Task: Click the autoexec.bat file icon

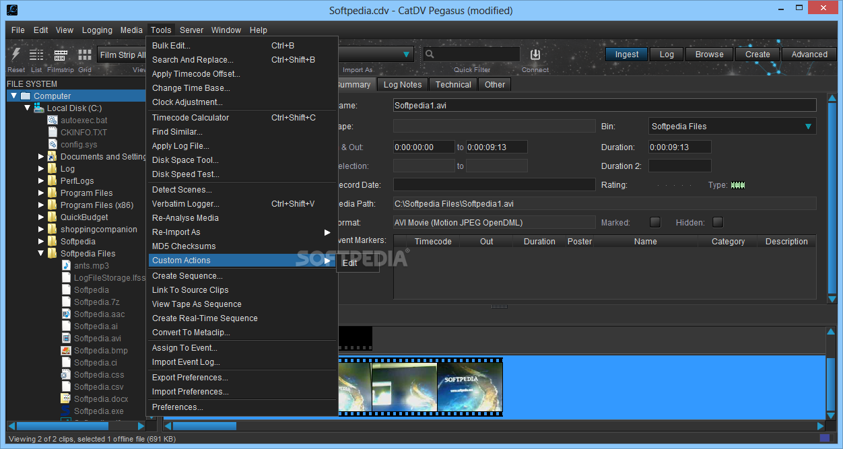Action: coord(53,120)
